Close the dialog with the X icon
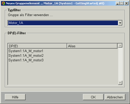 pyautogui.click(x=126, y=3)
